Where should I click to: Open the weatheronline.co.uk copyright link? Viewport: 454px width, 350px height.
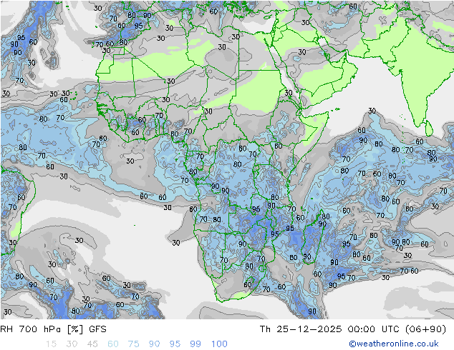pos(394,344)
